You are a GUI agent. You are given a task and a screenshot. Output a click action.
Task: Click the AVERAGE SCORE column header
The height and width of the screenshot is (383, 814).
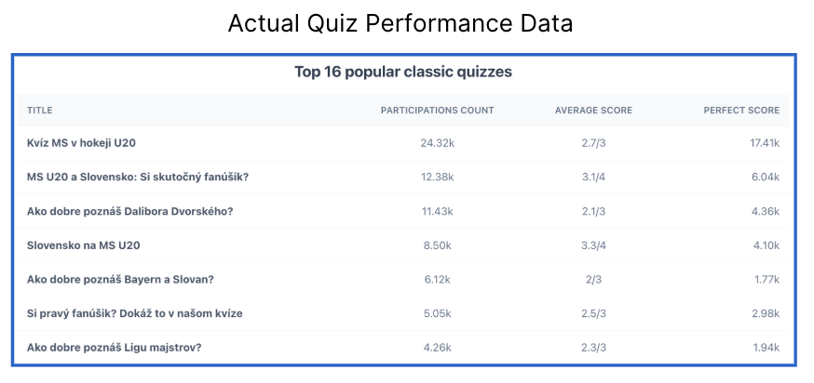click(x=593, y=111)
